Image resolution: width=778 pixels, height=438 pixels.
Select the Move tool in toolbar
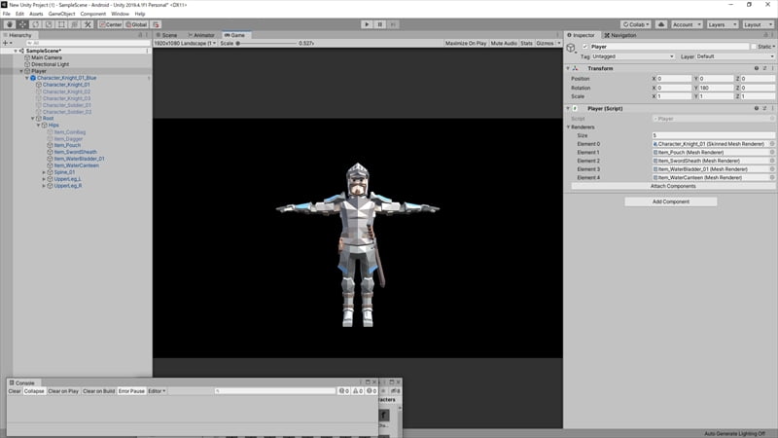tap(22, 24)
